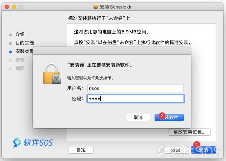The height and width of the screenshot is (161, 226).
Task: Click the padlock installer icon
Action: coord(52,73)
